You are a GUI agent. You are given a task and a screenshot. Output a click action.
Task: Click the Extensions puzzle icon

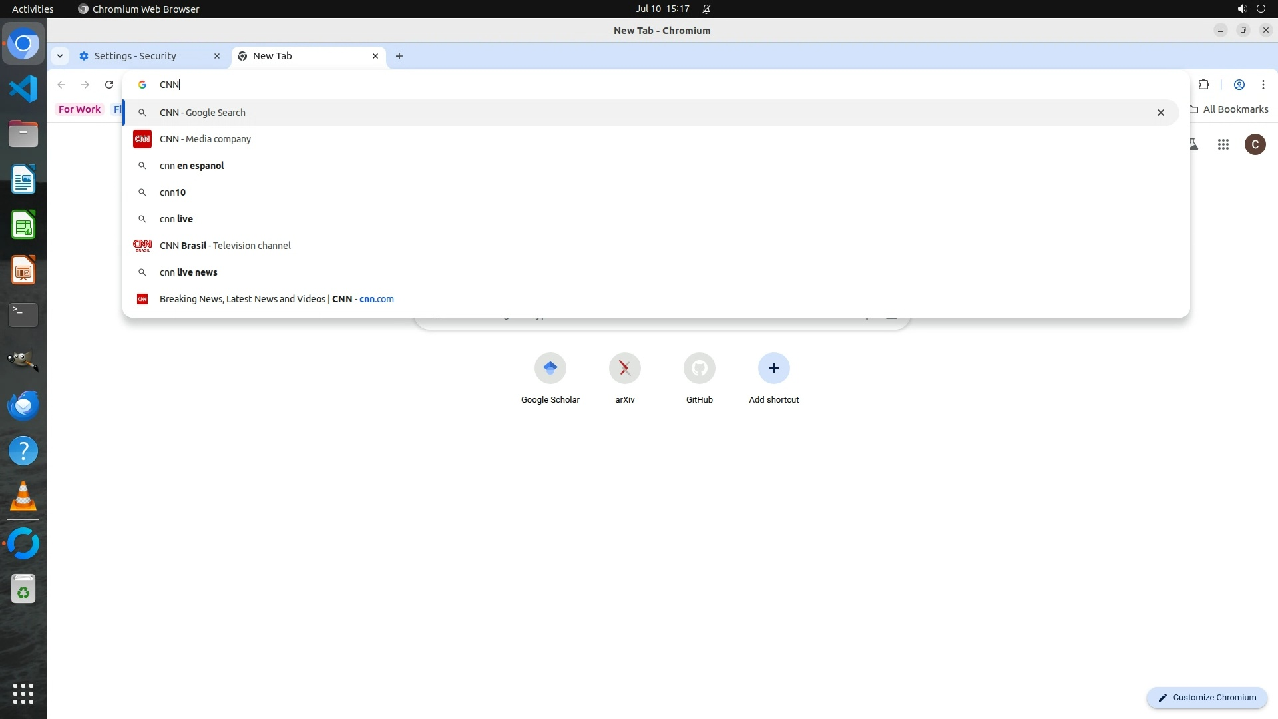pos(1203,85)
